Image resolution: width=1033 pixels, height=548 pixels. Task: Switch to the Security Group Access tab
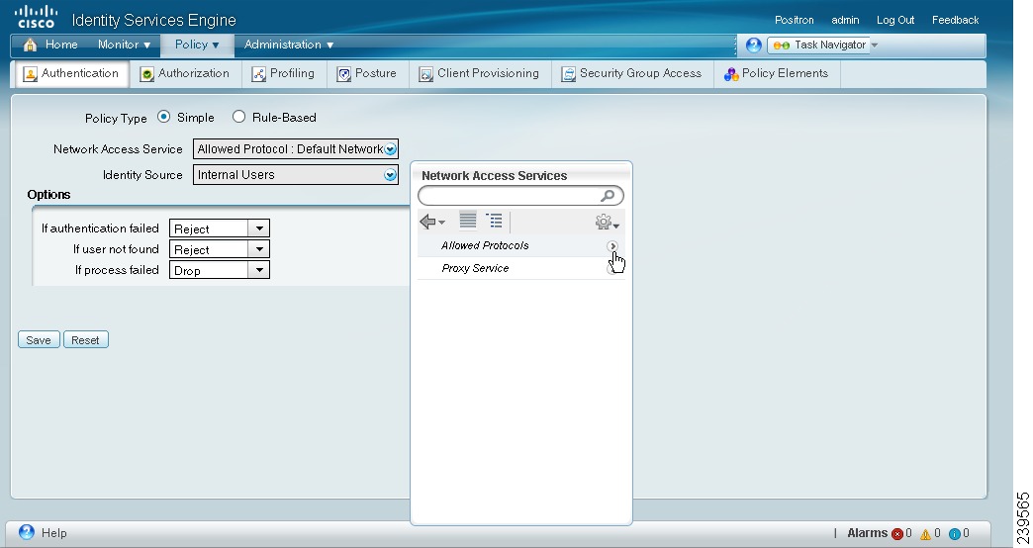pos(632,74)
